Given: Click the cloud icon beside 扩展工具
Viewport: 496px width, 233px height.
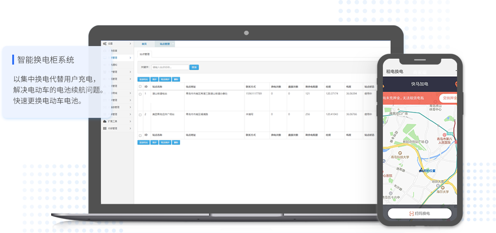Looking at the screenshot, I should [105, 121].
